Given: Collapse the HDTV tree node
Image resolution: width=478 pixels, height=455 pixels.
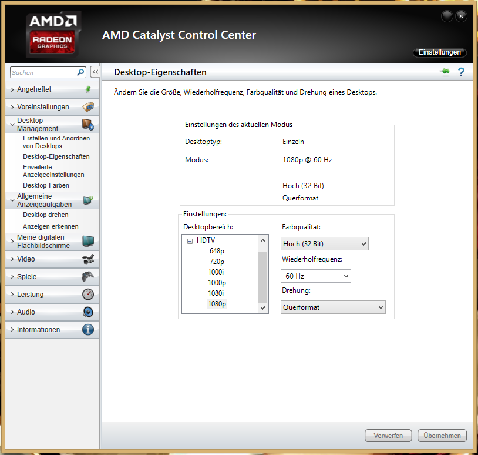Looking at the screenshot, I should 190,241.
